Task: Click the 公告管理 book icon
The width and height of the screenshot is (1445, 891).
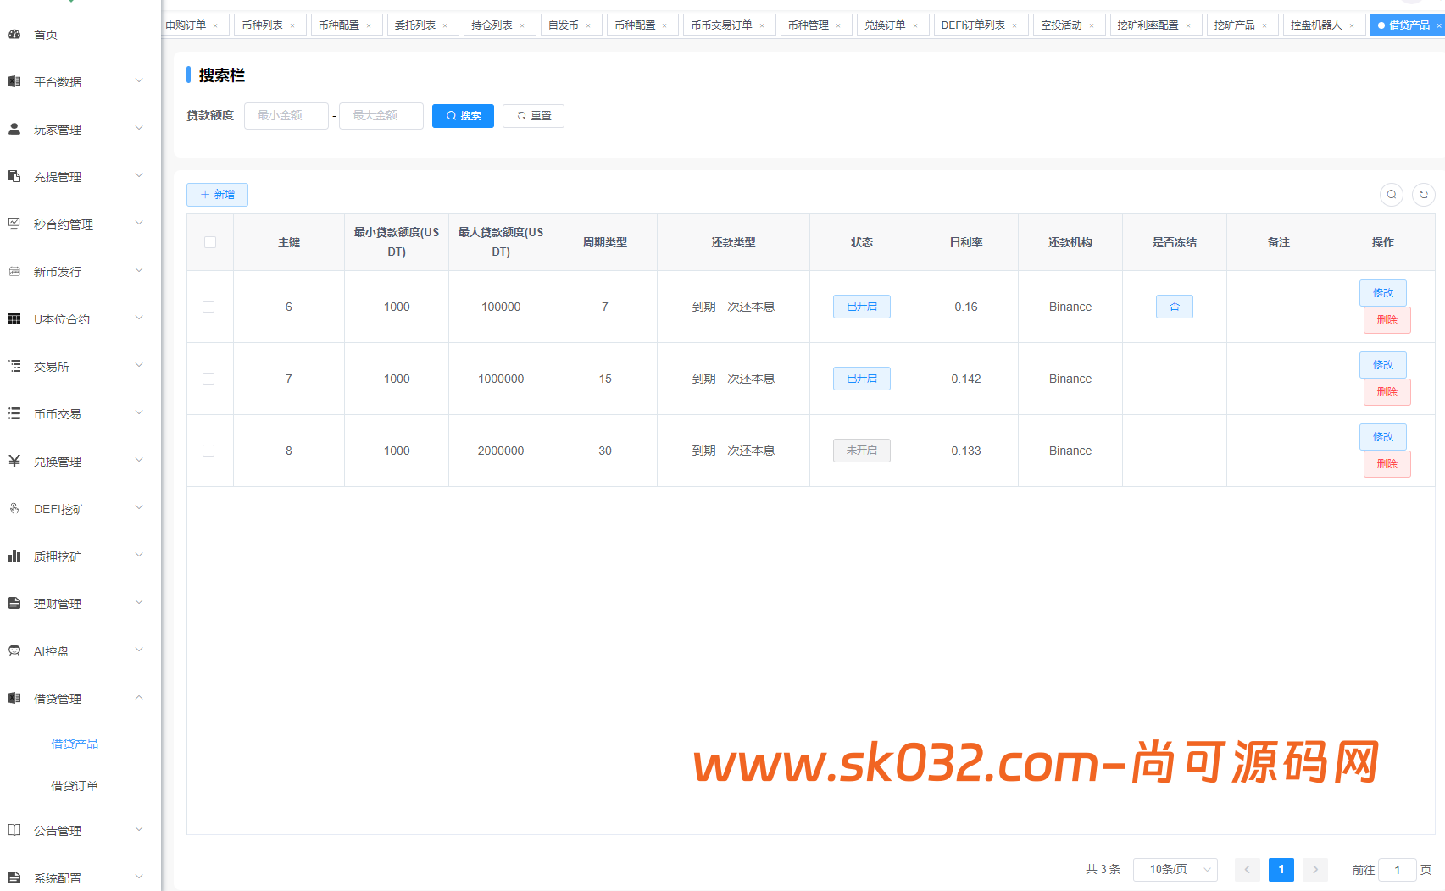Action: coord(14,831)
